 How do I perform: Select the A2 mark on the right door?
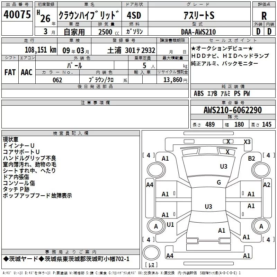pos(267,185)
